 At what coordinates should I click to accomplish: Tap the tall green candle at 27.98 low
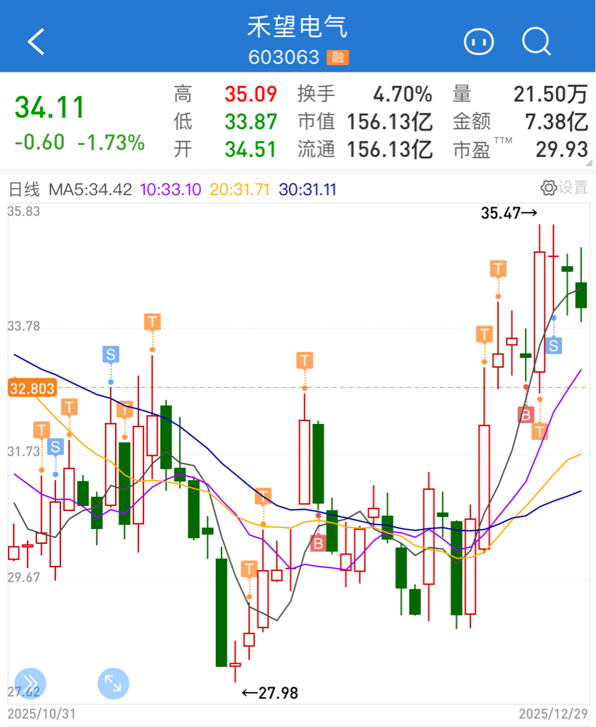[x=222, y=612]
